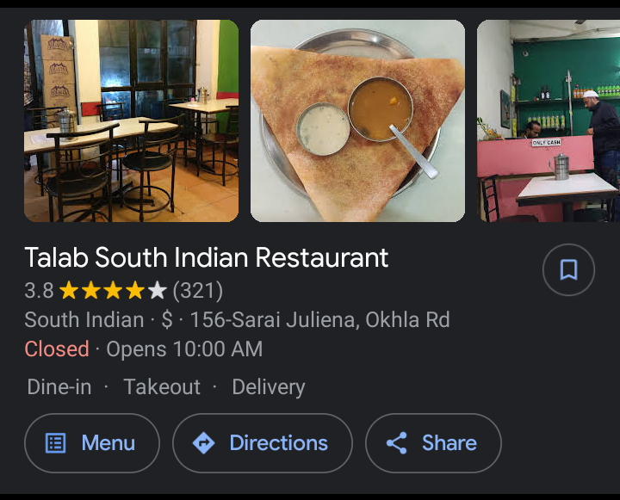Open the dosa with sambar photo
The height and width of the screenshot is (500, 620).
(358, 120)
